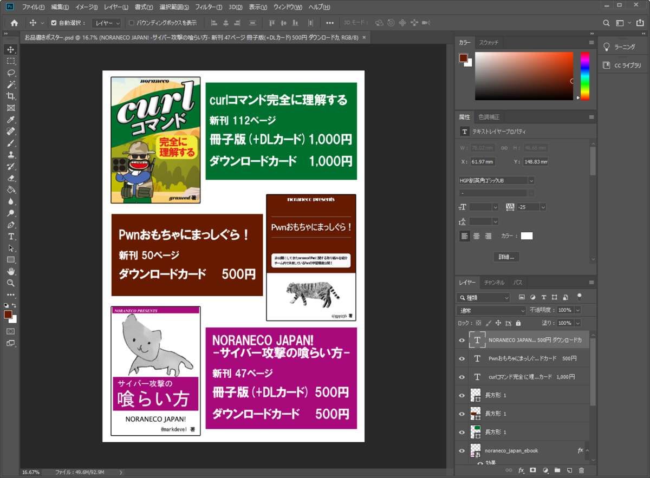
Task: Select the Path Selection tool
Action: (11, 248)
